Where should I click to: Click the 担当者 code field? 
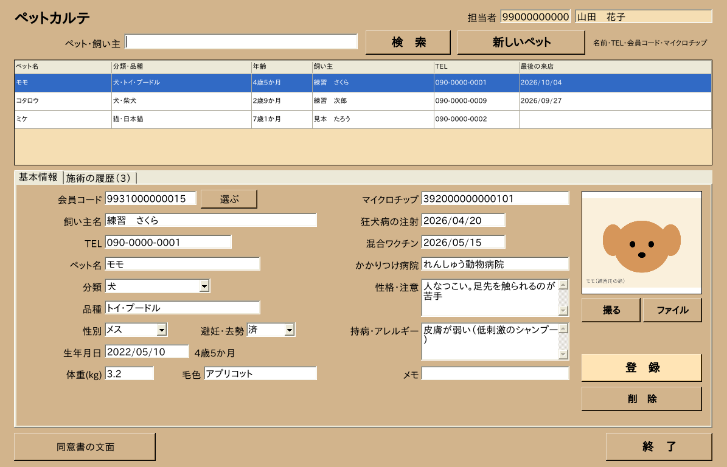pos(535,16)
